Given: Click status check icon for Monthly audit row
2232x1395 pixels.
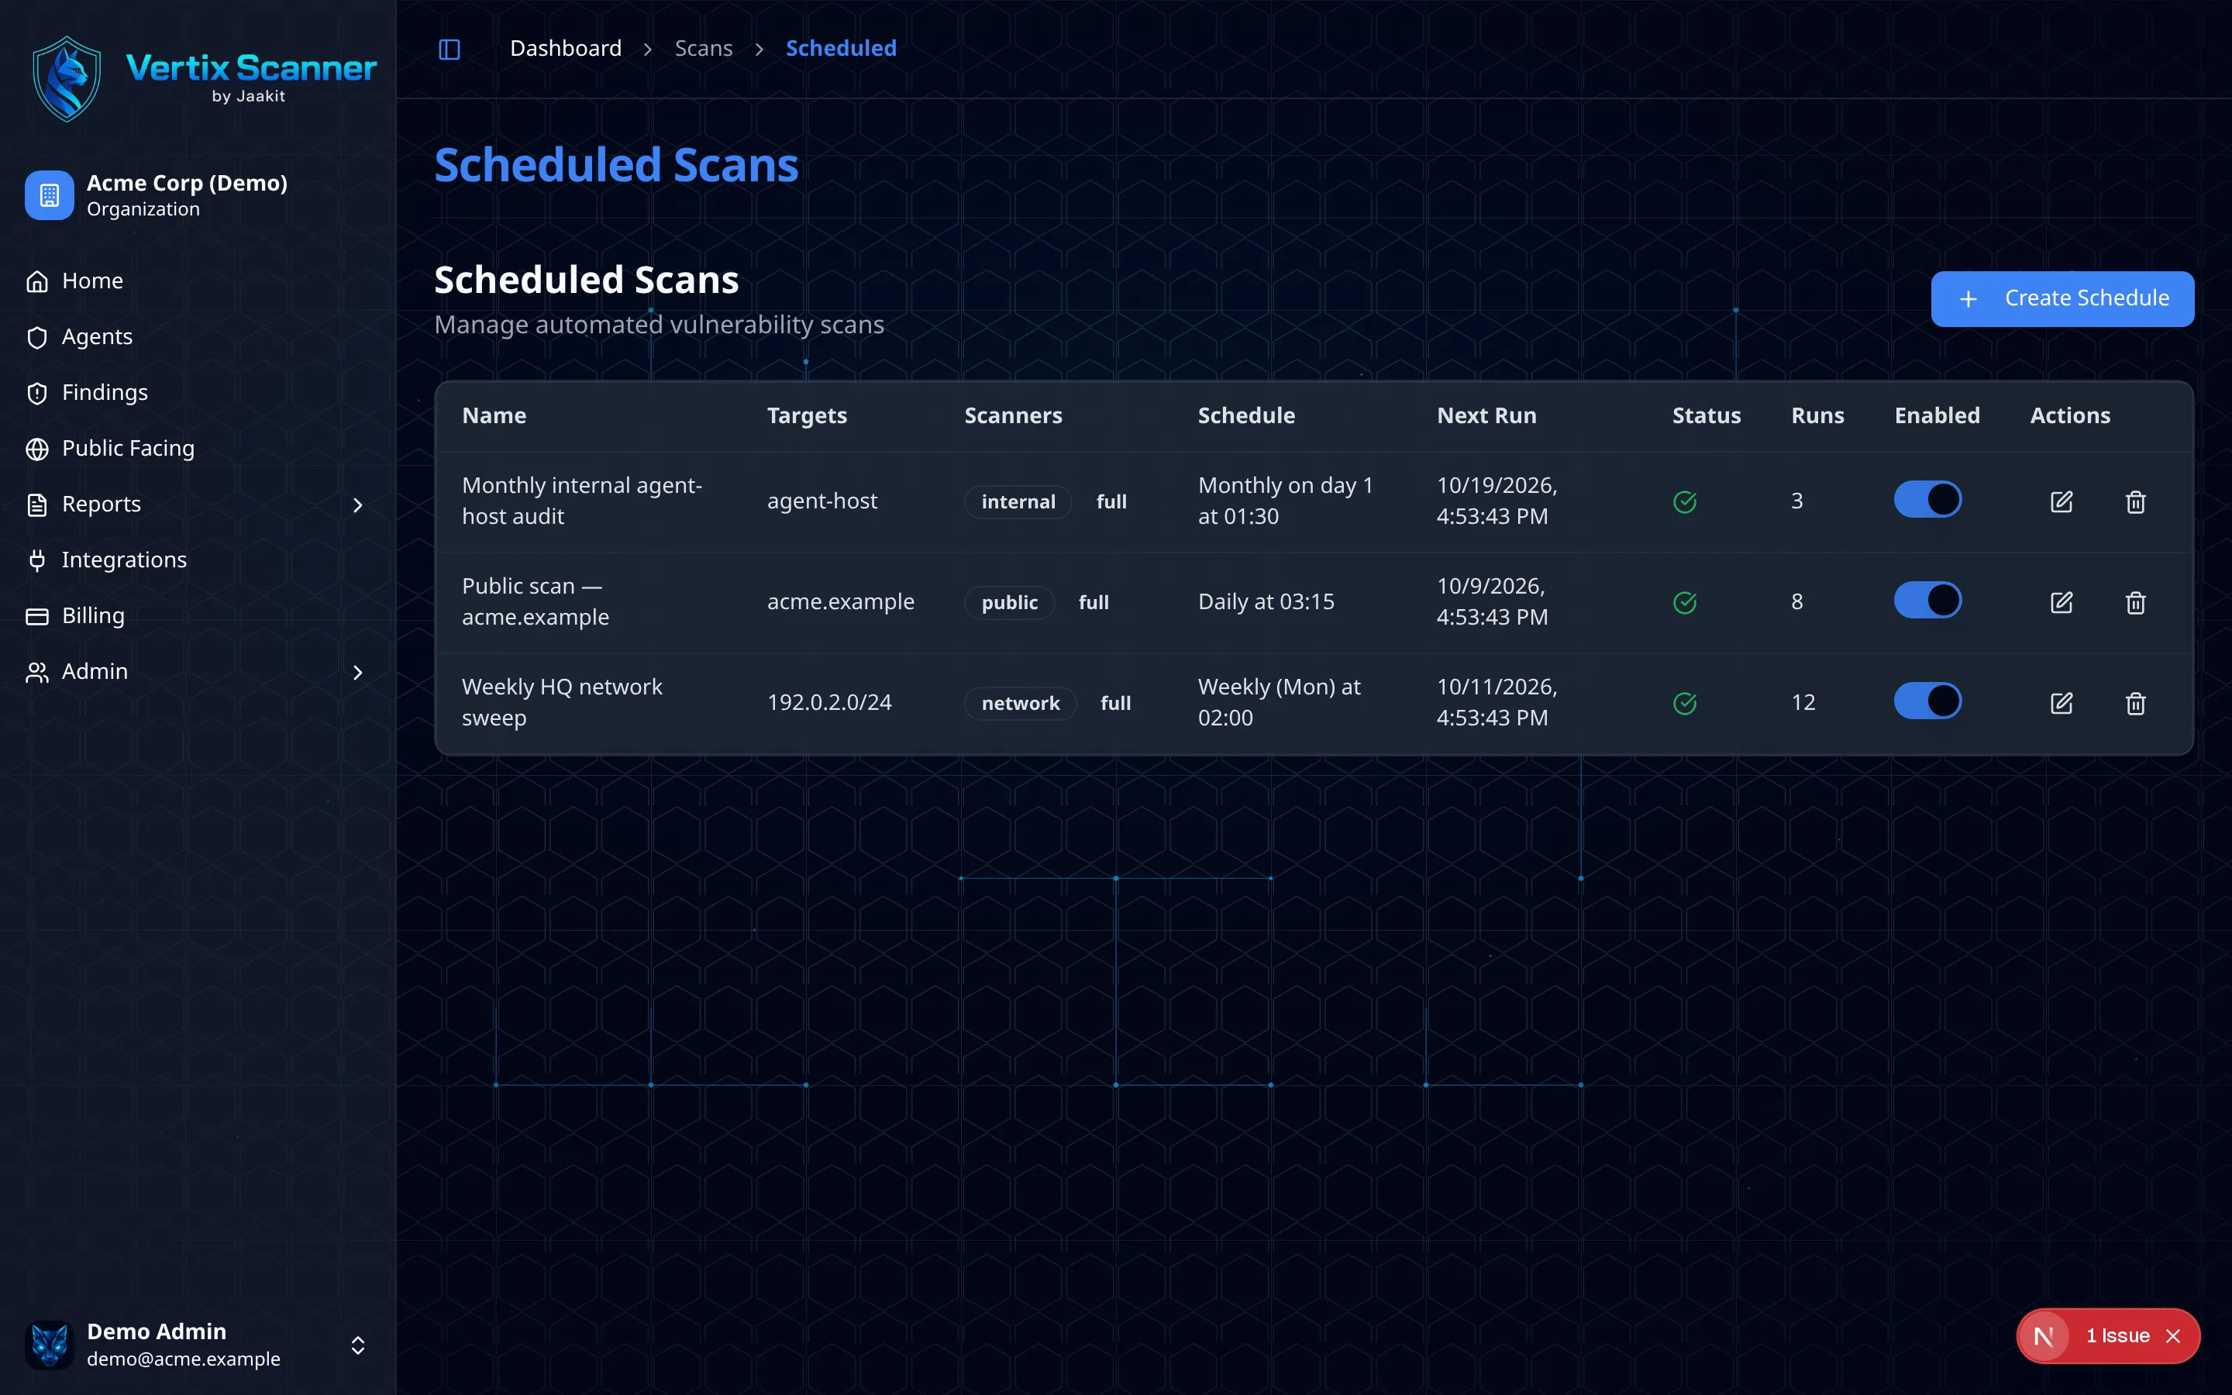Looking at the screenshot, I should (1684, 501).
